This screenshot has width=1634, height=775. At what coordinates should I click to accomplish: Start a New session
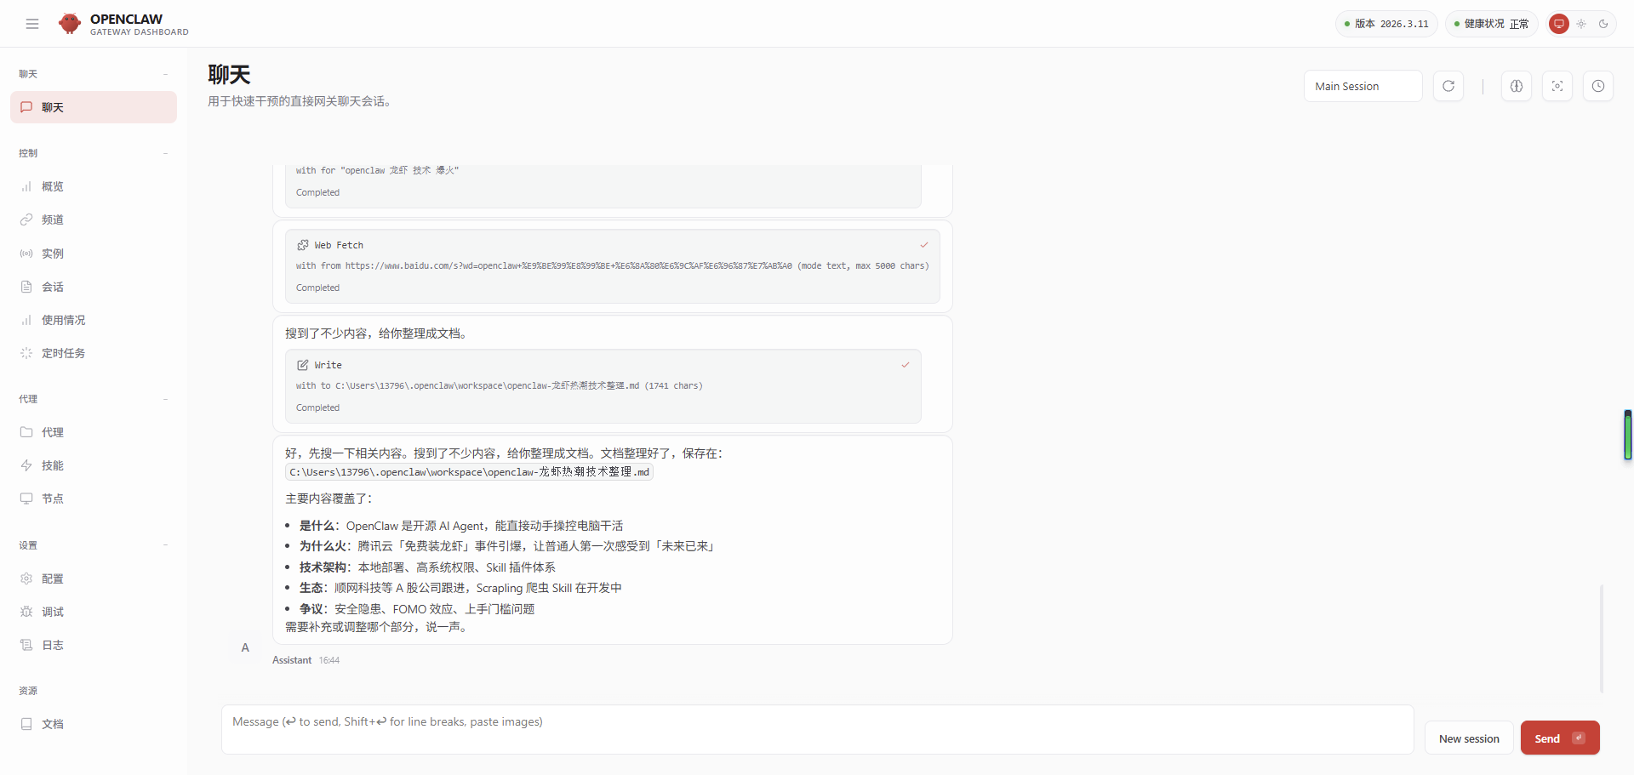coord(1469,738)
